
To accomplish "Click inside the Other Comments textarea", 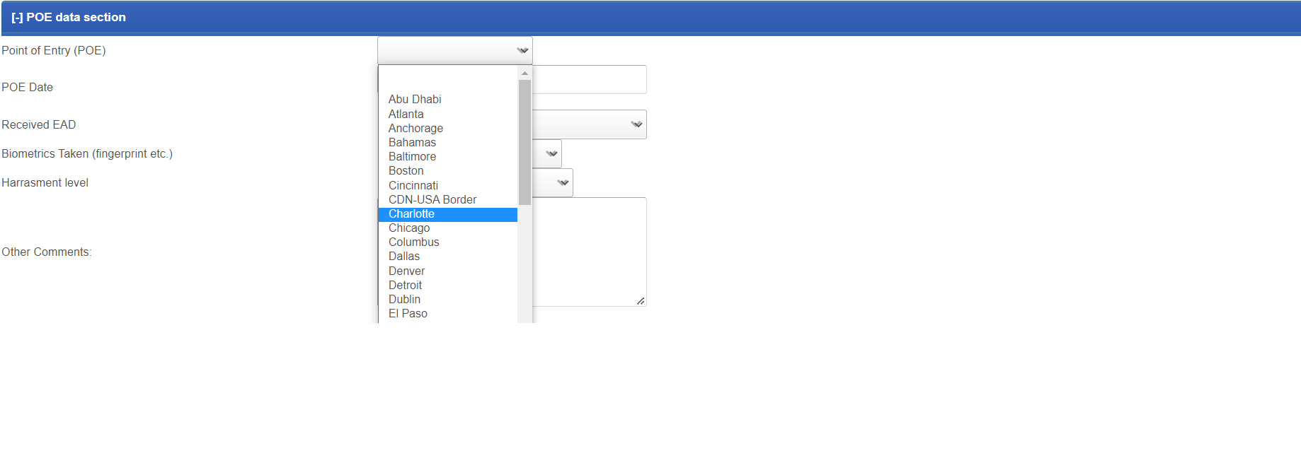I will (x=589, y=252).
